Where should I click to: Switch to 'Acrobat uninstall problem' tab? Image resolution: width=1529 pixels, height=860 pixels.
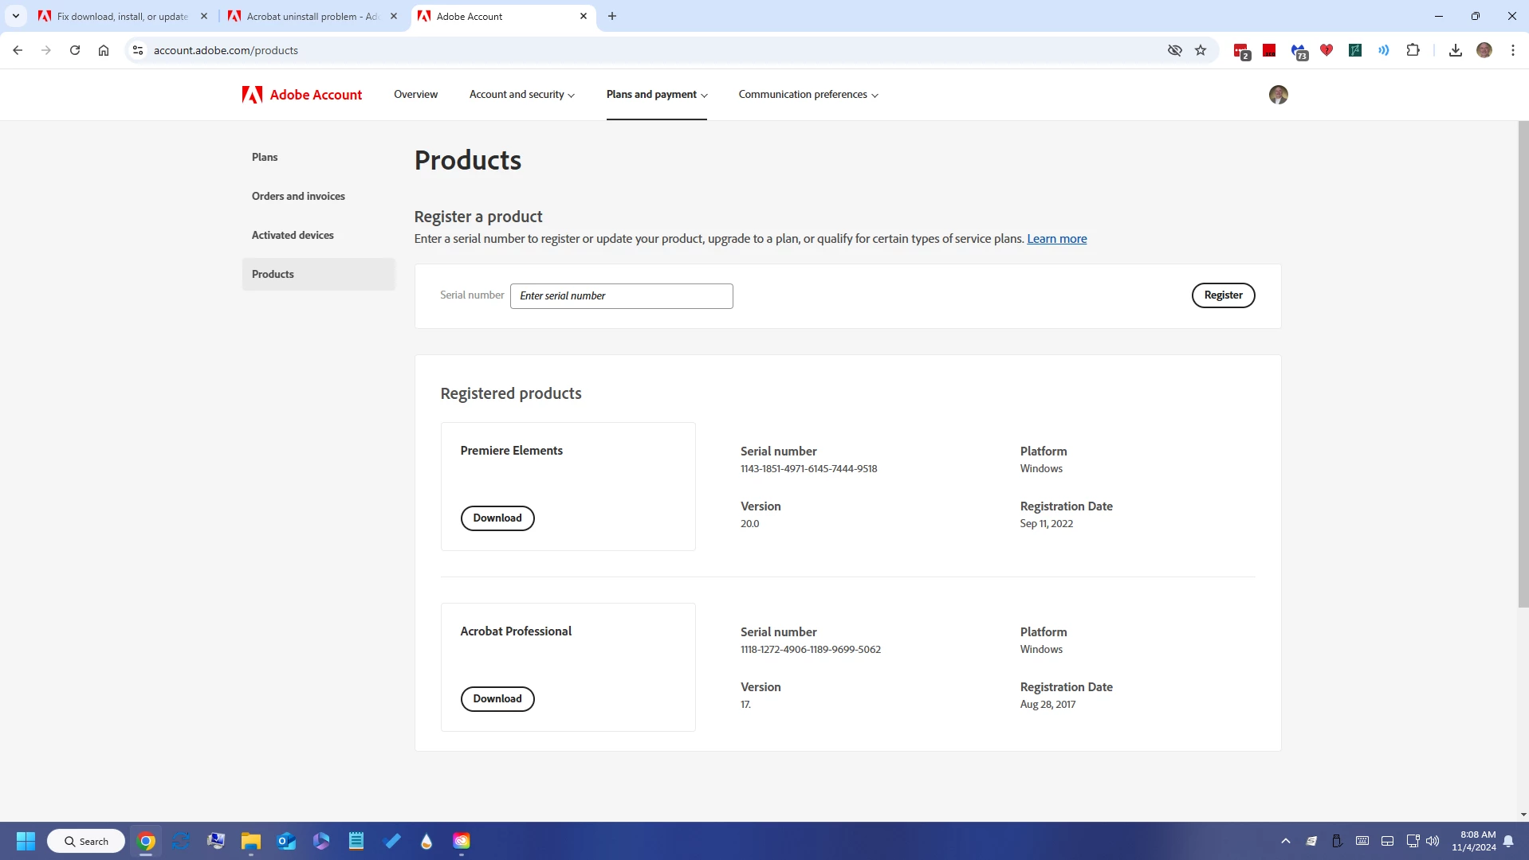click(312, 16)
